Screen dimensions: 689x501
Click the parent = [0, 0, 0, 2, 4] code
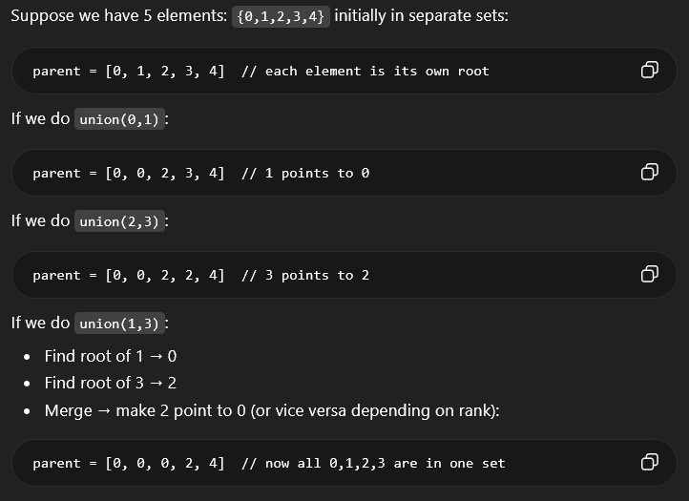click(129, 463)
